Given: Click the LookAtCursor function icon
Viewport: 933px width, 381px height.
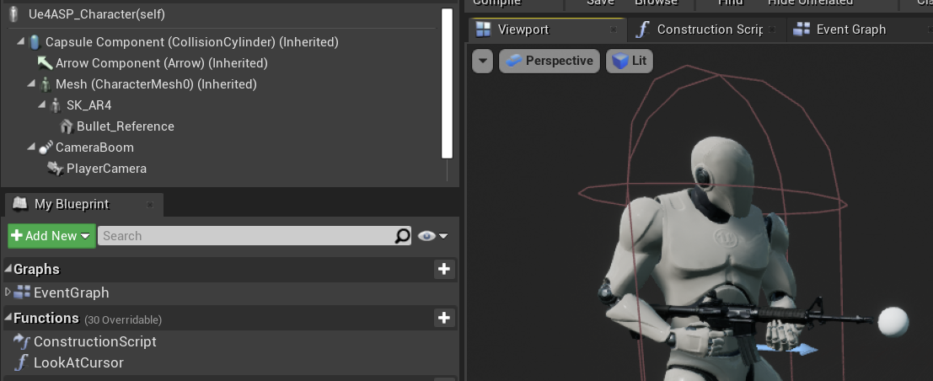Looking at the screenshot, I should pyautogui.click(x=22, y=362).
